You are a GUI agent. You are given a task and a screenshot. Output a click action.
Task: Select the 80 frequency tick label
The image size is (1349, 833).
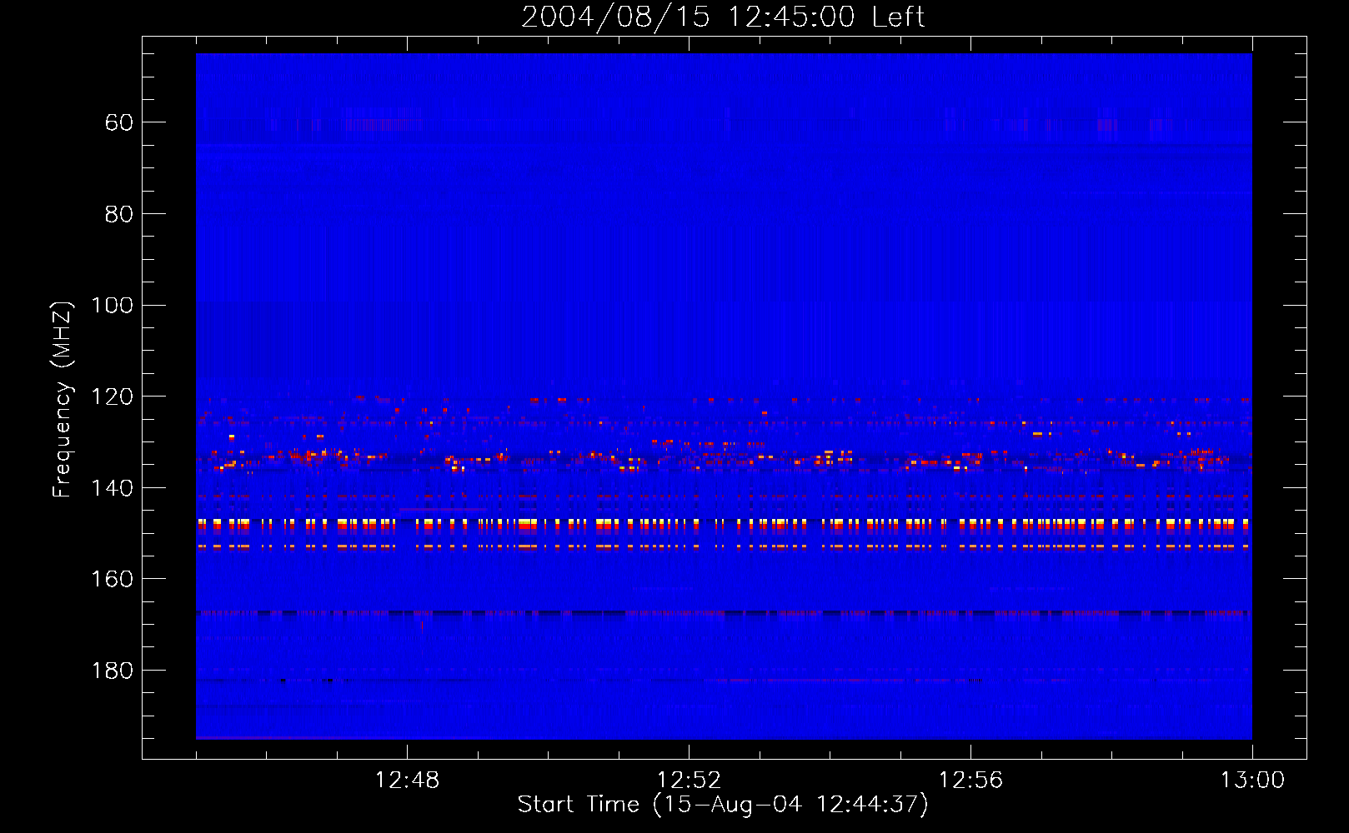tap(118, 214)
